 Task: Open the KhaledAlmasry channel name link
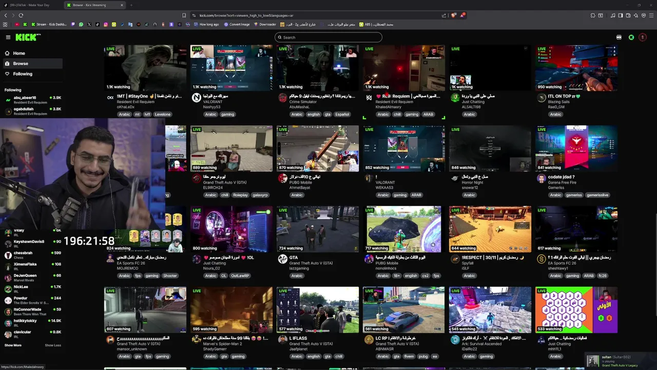point(388,107)
